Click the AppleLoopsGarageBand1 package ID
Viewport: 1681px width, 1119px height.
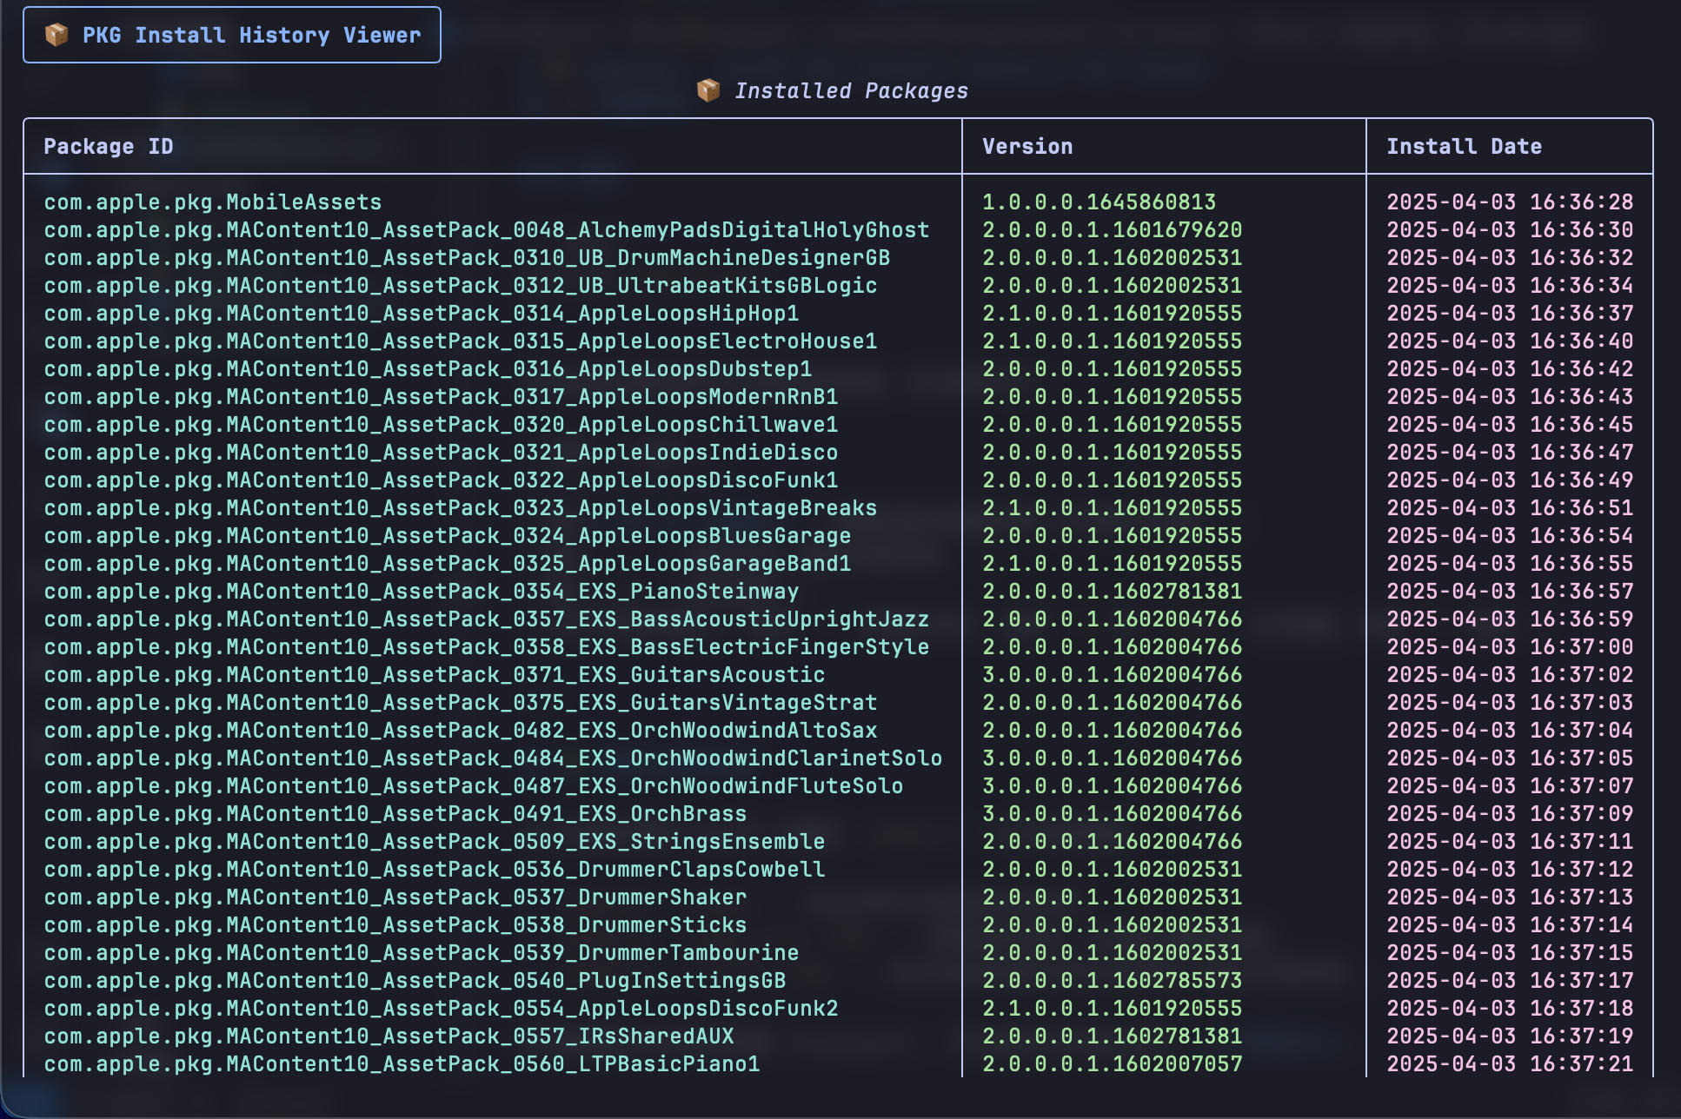[x=448, y=563]
